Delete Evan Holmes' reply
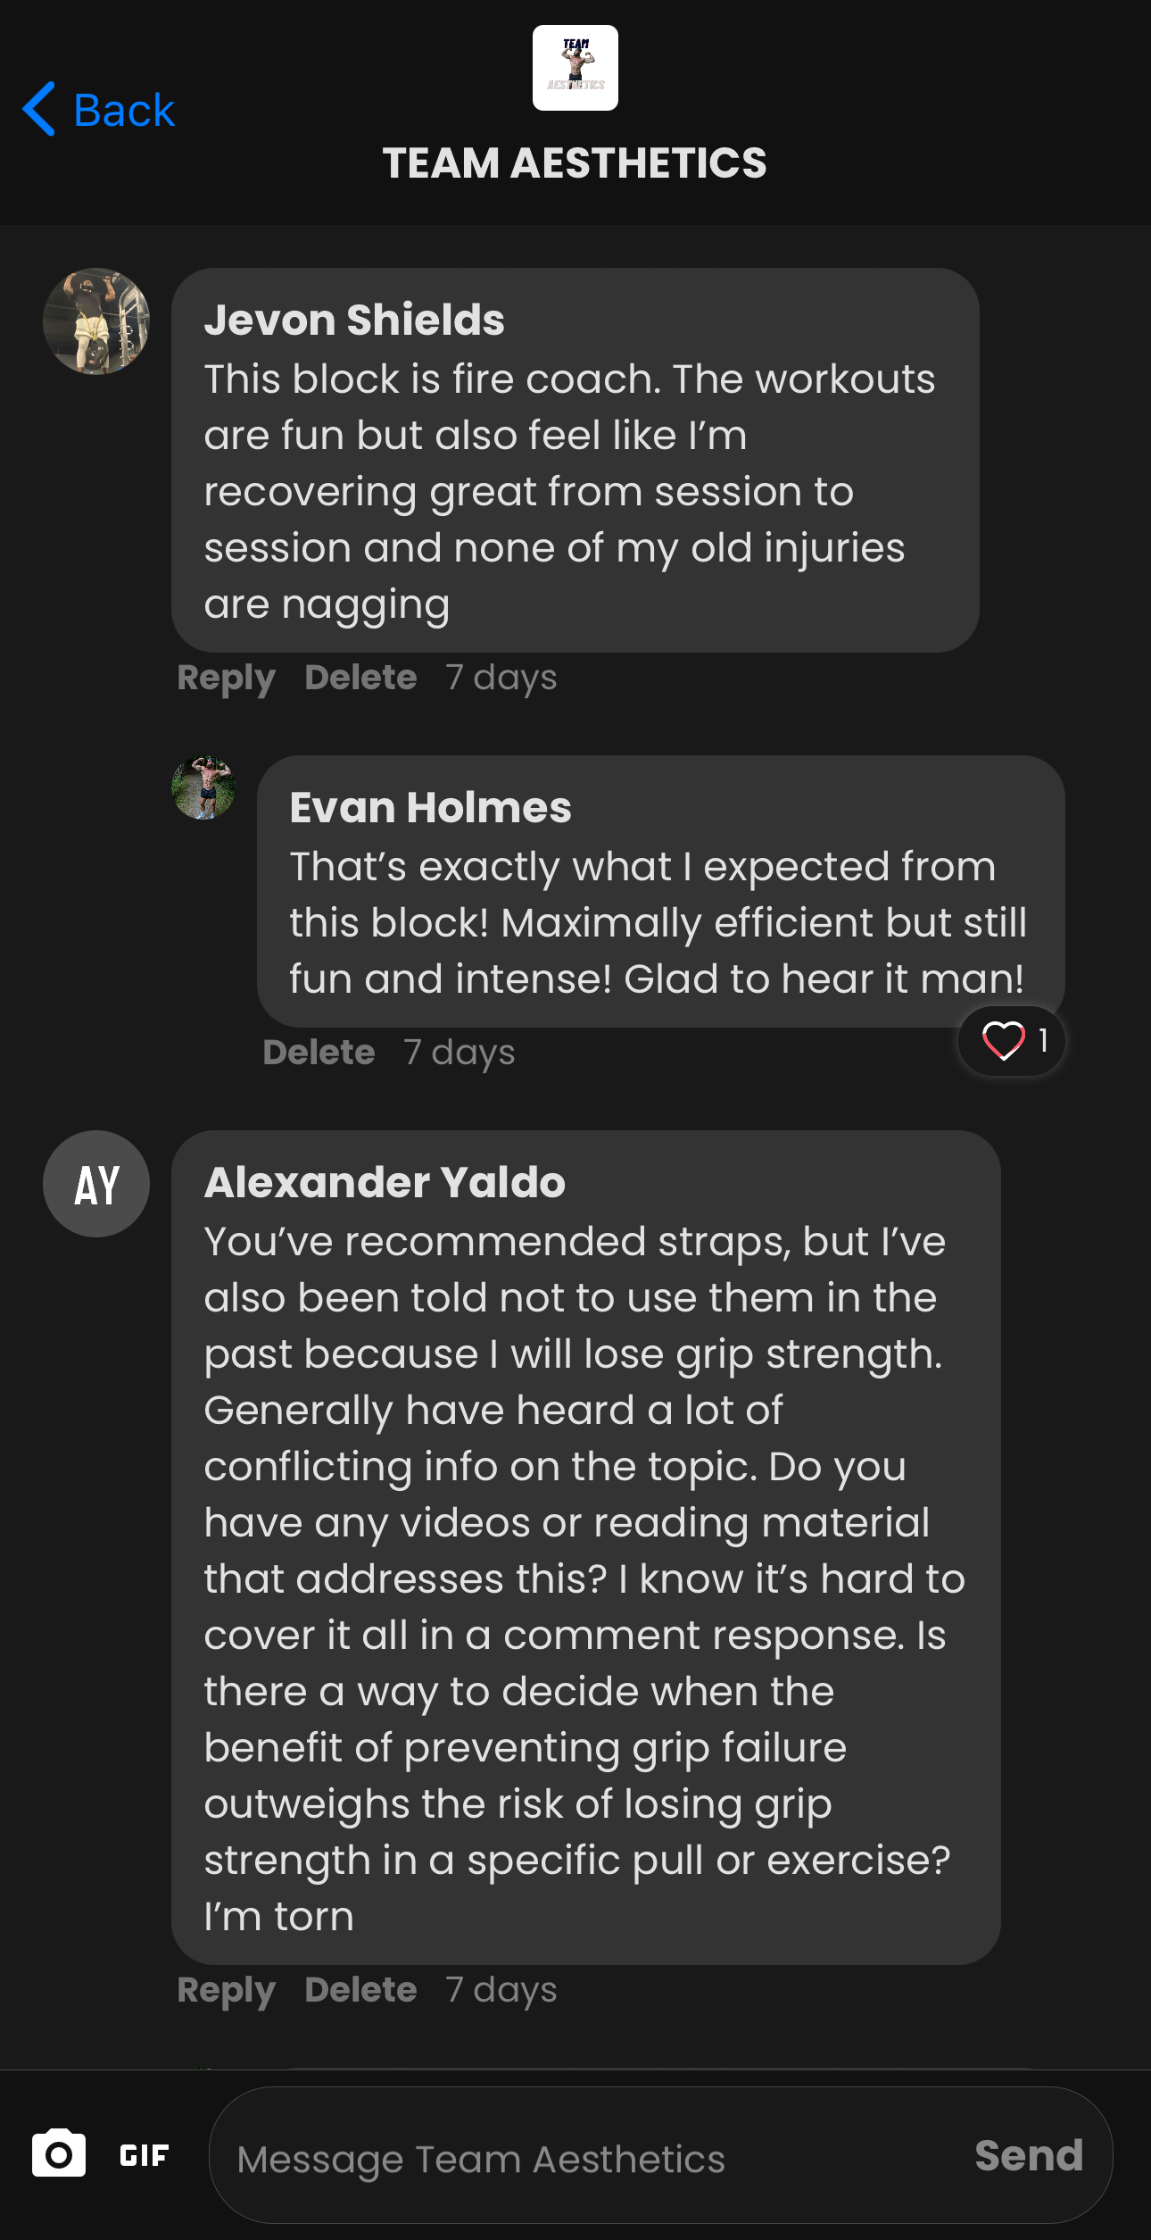 [319, 1052]
